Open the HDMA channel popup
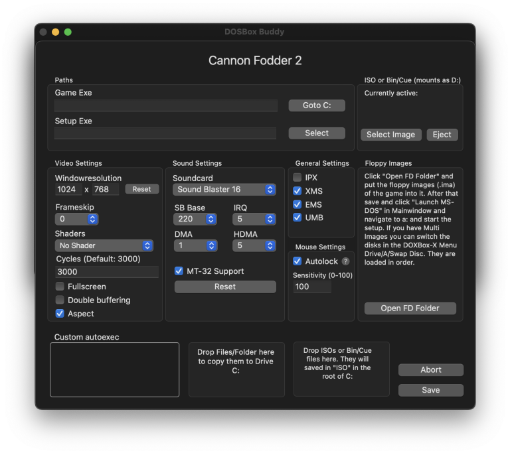 click(254, 245)
